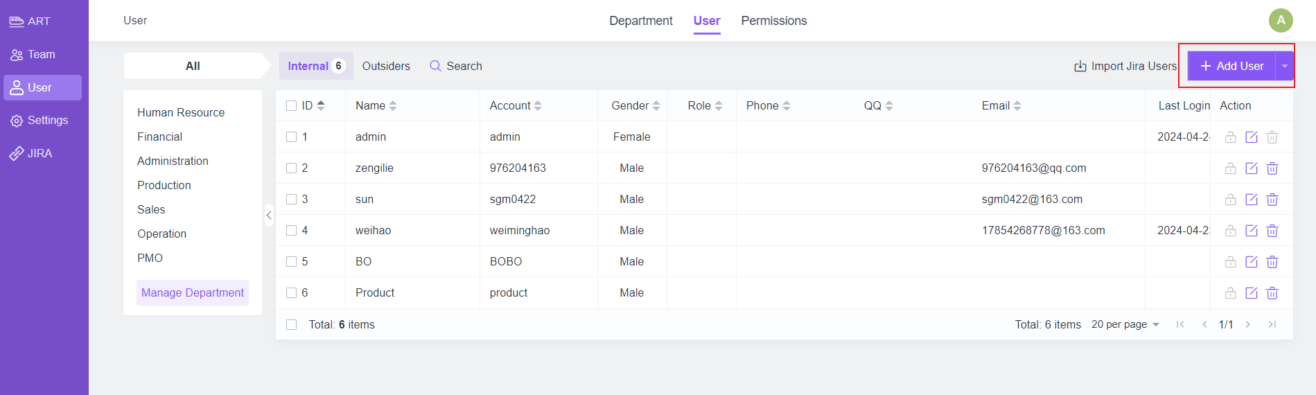Expand the Add User dropdown arrow
The height and width of the screenshot is (395, 1316).
point(1285,66)
